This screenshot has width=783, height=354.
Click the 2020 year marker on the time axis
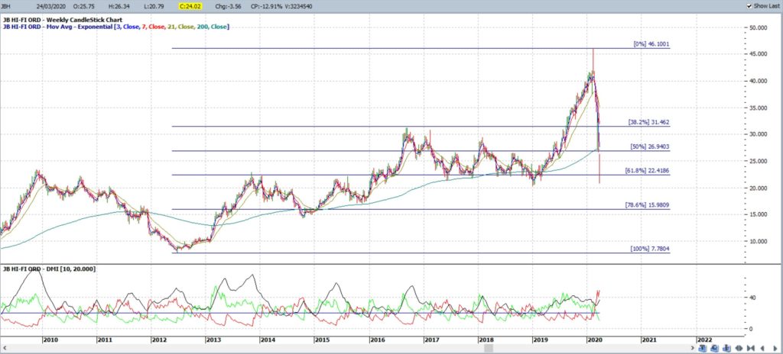click(595, 340)
